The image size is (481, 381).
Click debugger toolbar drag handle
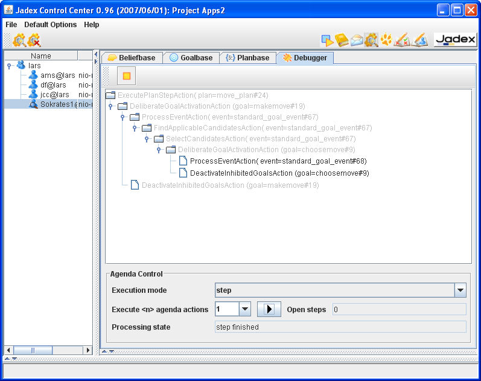106,76
